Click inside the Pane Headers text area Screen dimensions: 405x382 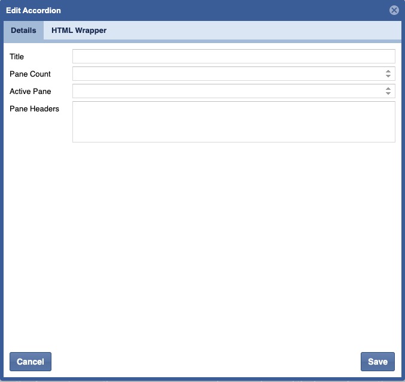click(x=233, y=122)
